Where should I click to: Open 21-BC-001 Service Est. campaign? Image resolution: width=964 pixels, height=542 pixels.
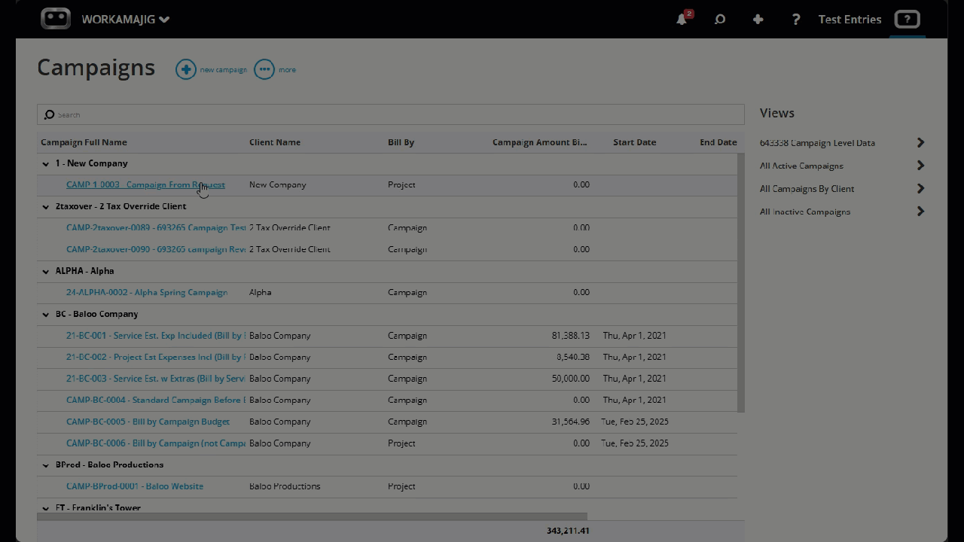pos(156,336)
